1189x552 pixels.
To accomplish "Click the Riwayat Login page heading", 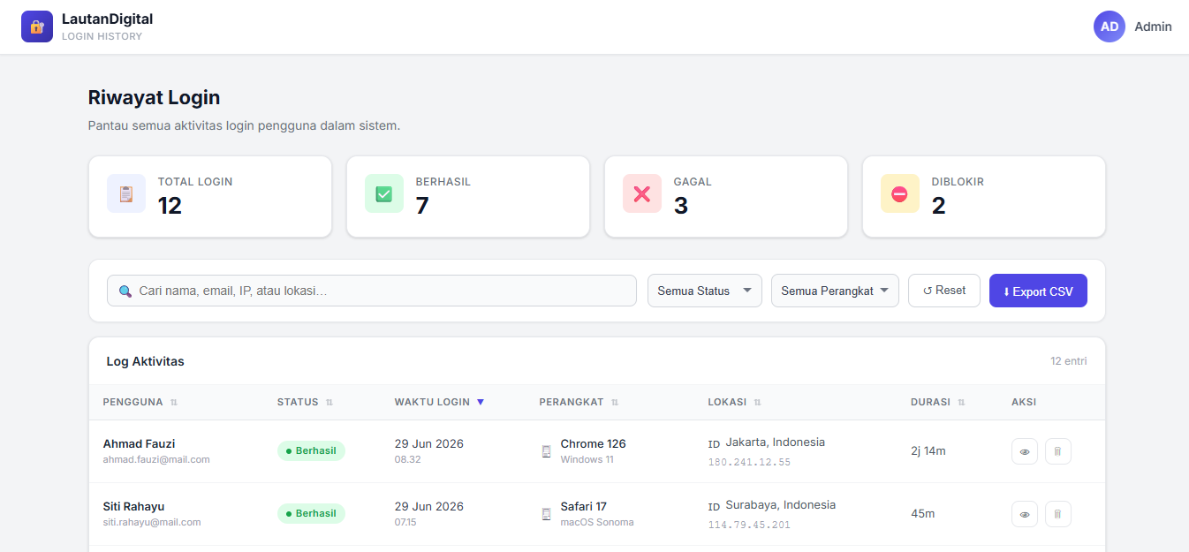I will pos(155,98).
